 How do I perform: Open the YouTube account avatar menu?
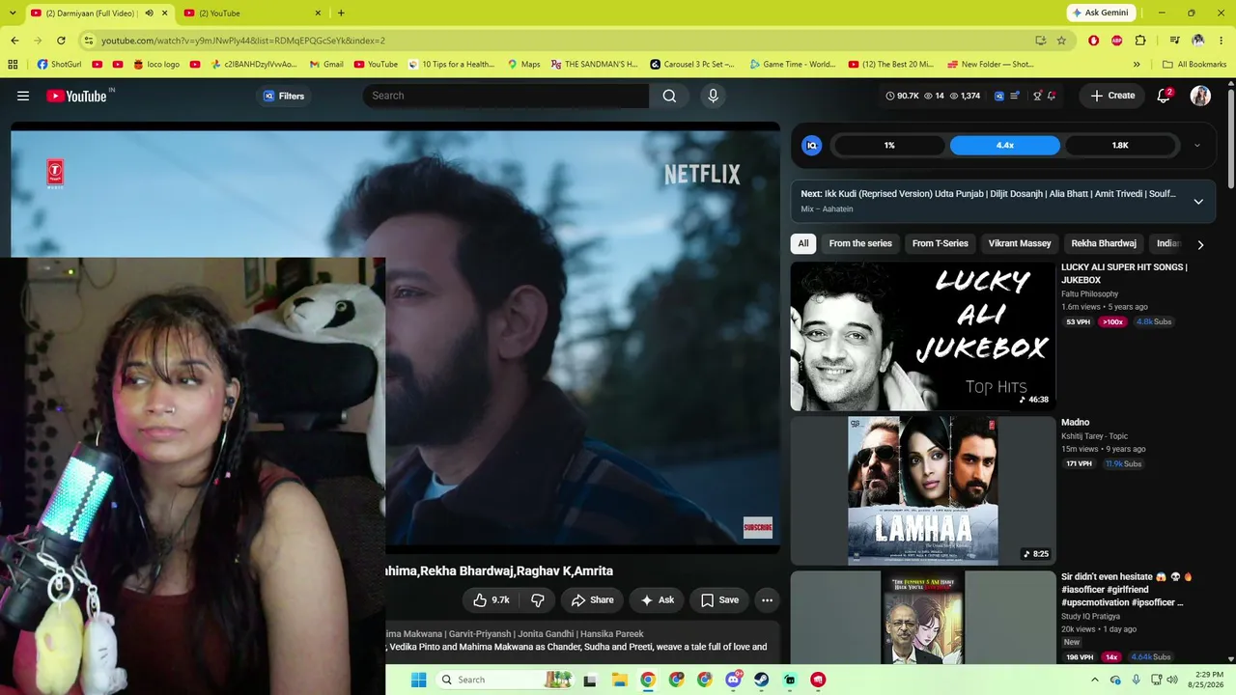(1200, 96)
